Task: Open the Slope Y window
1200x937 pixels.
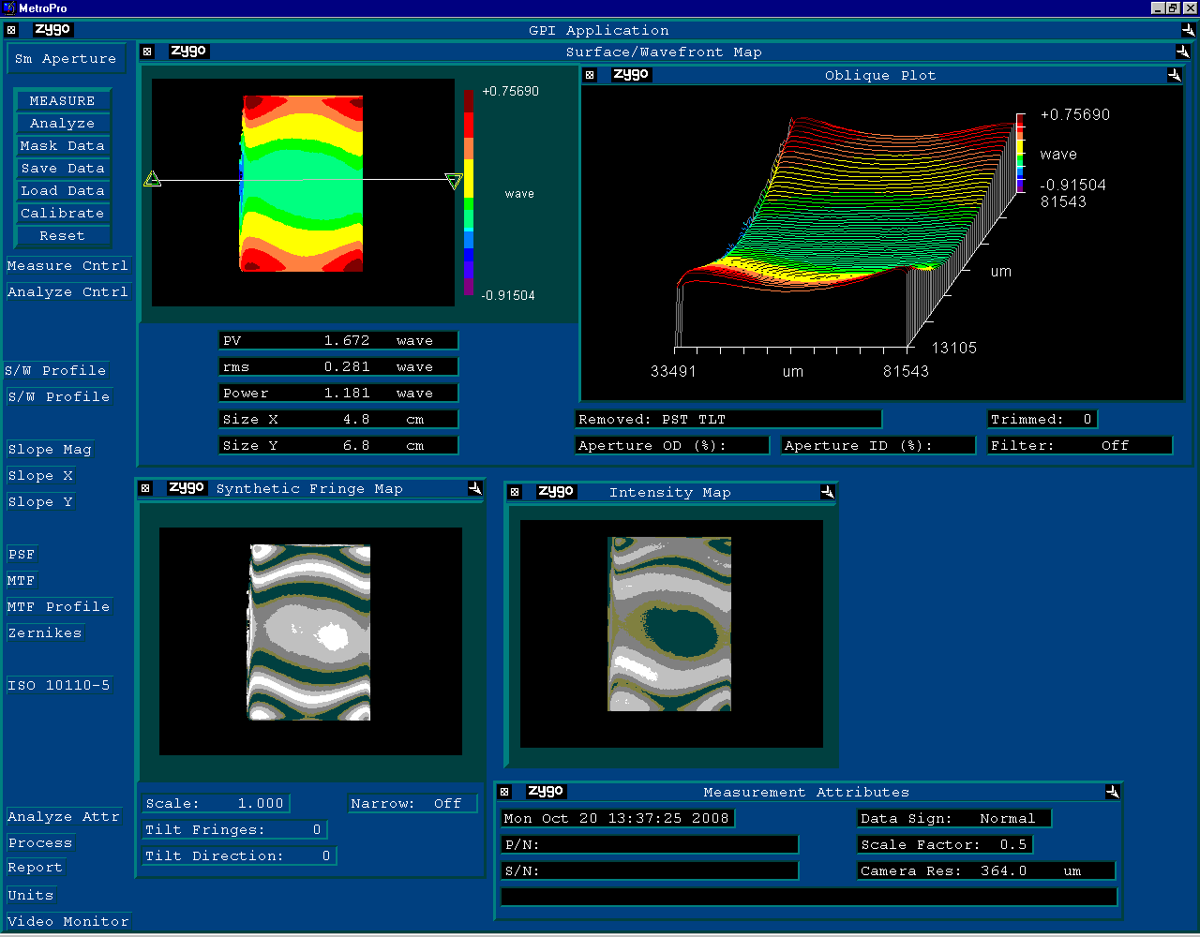Action: [x=40, y=501]
